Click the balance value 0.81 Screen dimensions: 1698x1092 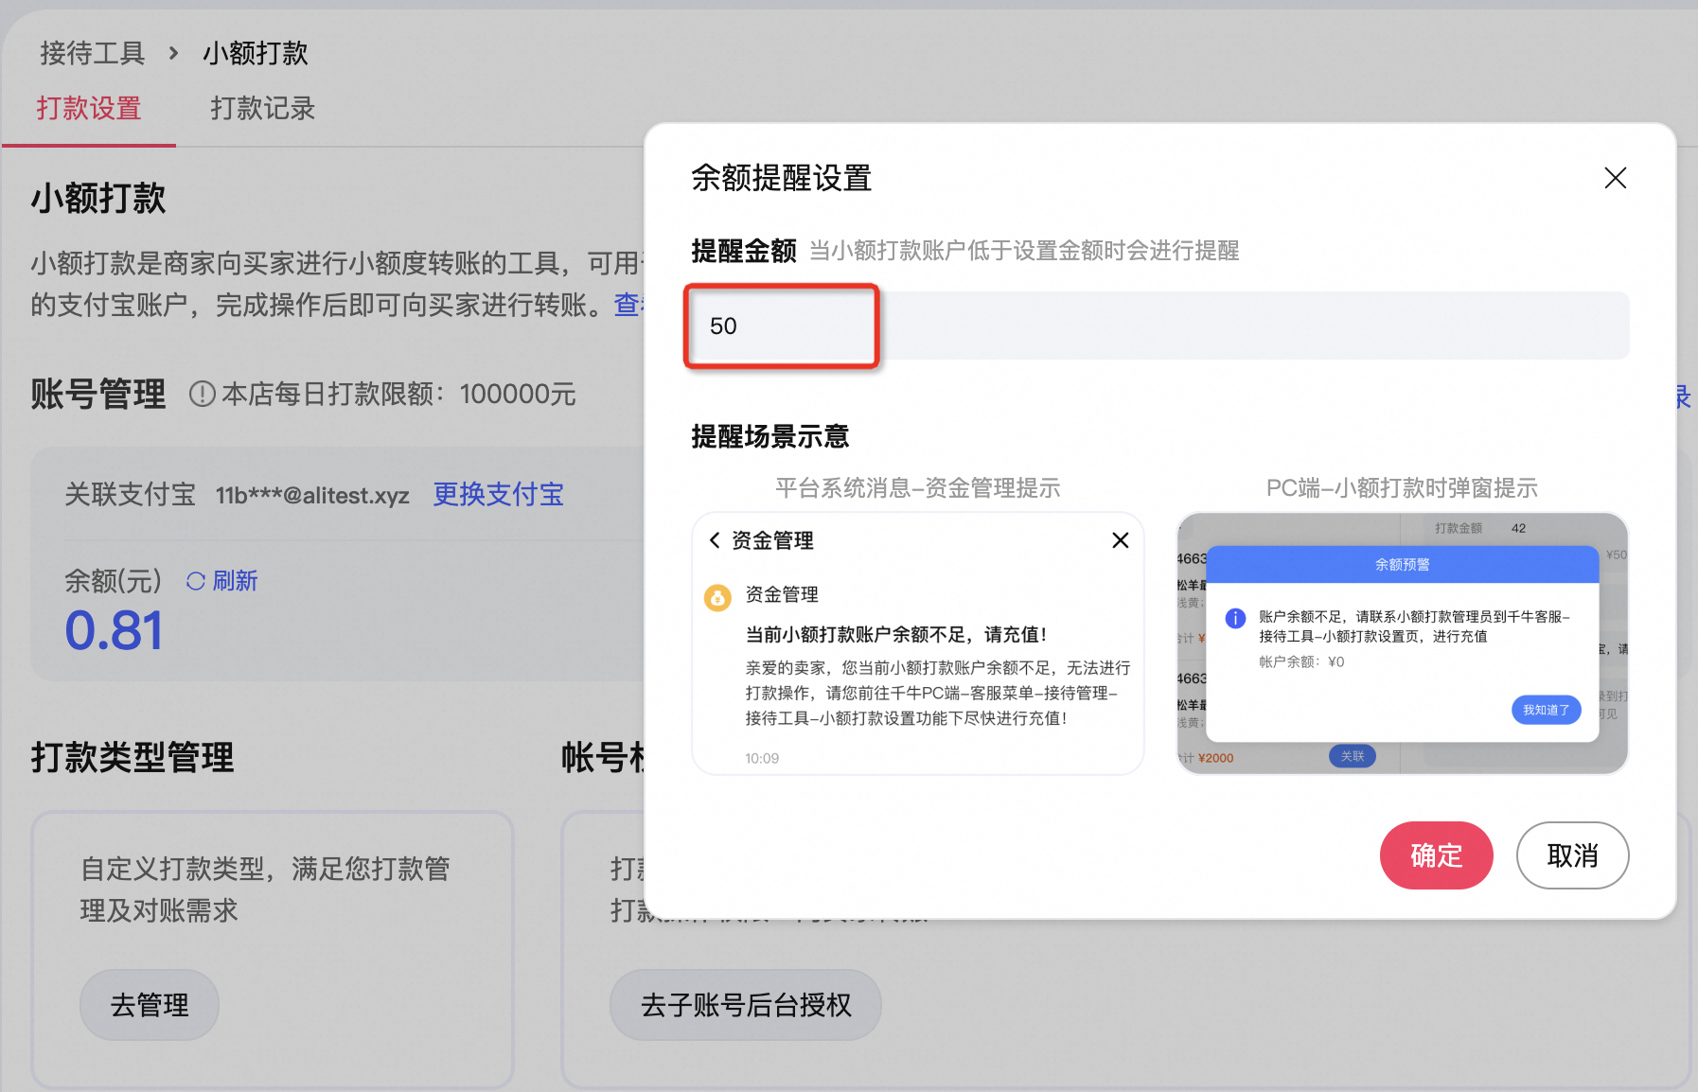[114, 630]
